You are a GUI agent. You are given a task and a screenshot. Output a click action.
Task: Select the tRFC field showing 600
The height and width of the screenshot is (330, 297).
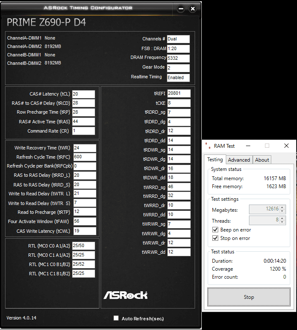[85, 157]
